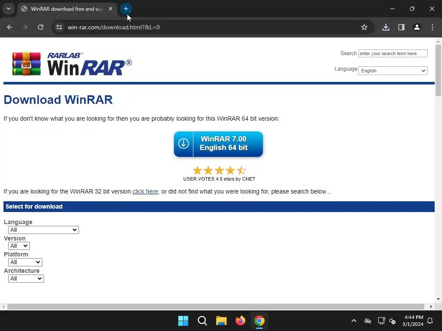Image resolution: width=442 pixels, height=331 pixels.
Task: Click the WinRAR RARLAB logo
Action: point(72,64)
